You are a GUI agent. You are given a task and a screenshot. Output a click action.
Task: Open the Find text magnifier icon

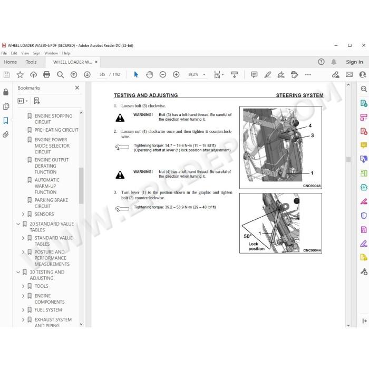tap(60, 75)
